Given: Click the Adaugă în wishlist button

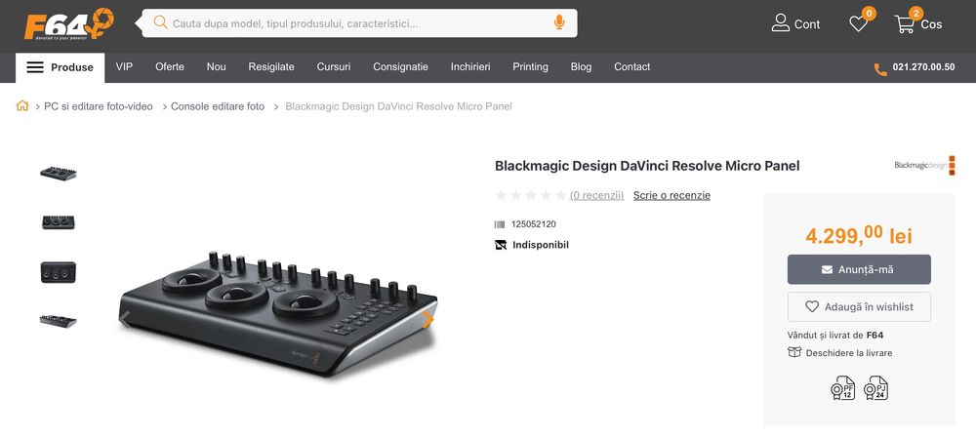Looking at the screenshot, I should point(859,306).
